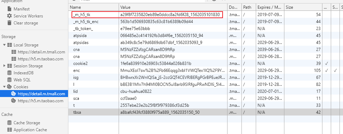
Task: Open Cache Storage item
Action: 27,122
